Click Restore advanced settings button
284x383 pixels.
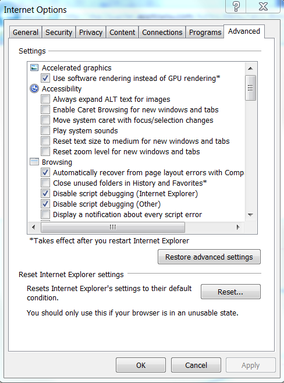(x=209, y=257)
